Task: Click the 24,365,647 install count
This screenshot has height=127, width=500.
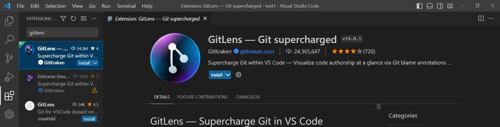Action: pyautogui.click(x=303, y=51)
